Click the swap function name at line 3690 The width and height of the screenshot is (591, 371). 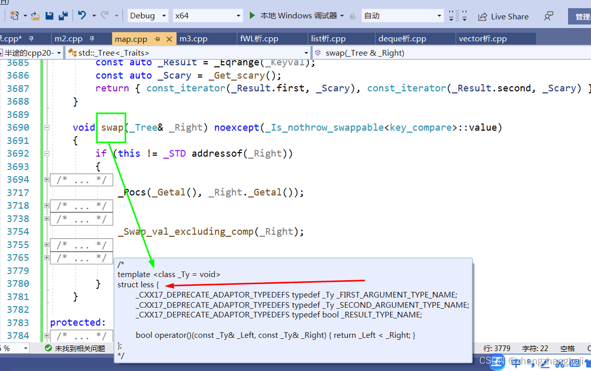[x=112, y=128]
